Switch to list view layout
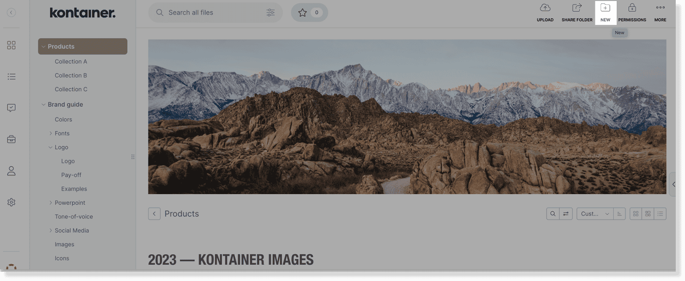 (660, 213)
